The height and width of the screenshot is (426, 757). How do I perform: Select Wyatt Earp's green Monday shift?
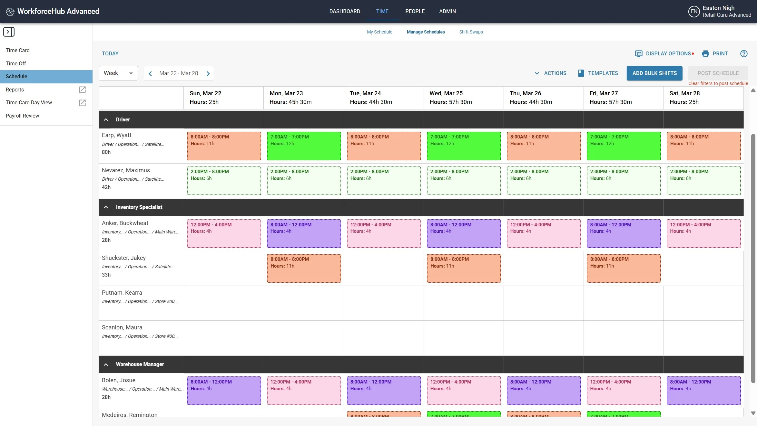tap(303, 146)
